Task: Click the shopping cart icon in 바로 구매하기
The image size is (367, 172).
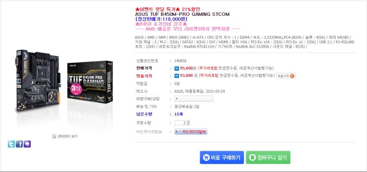Action: point(206,157)
